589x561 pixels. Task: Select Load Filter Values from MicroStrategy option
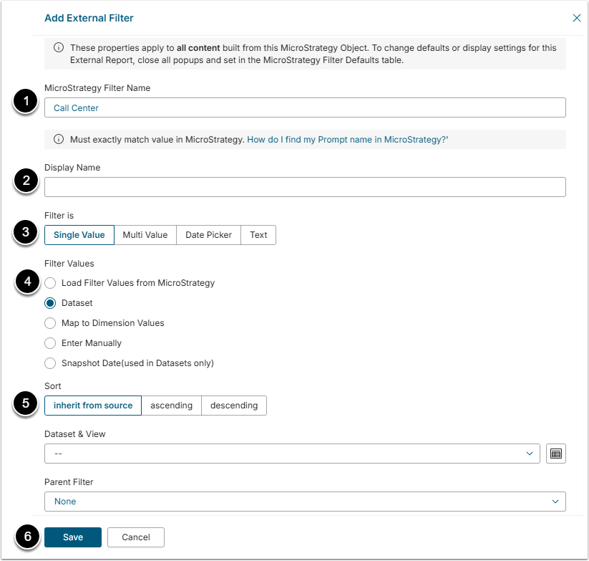50,283
